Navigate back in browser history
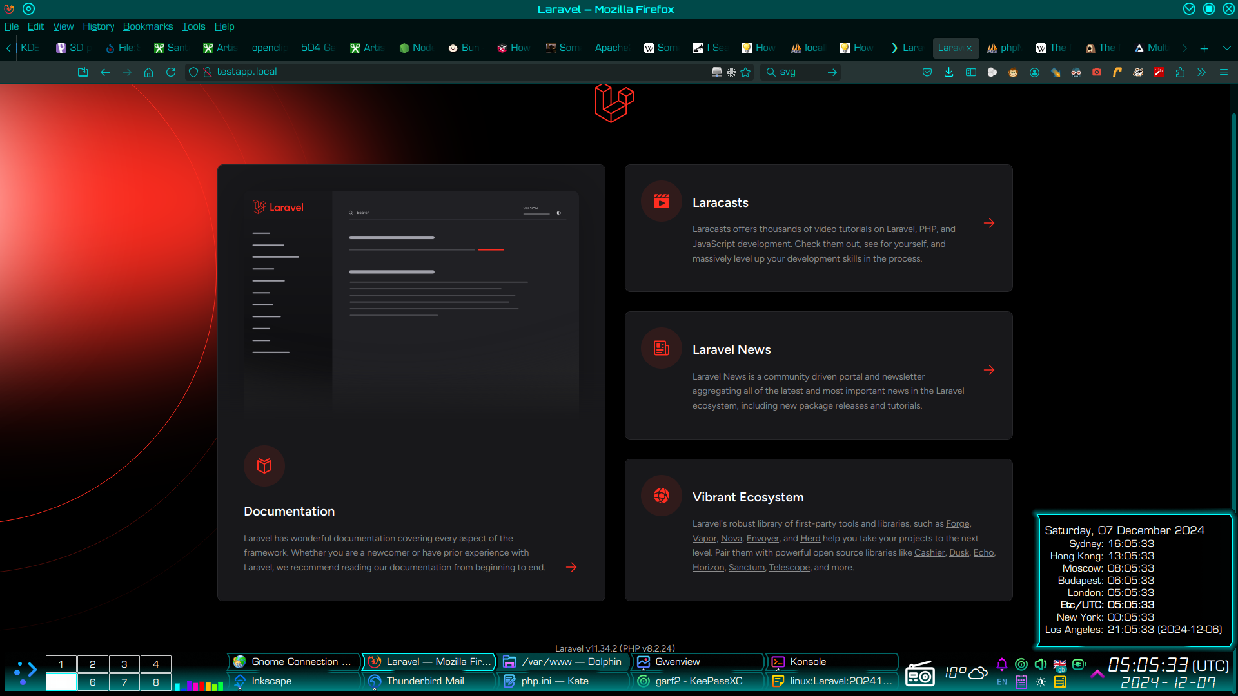Screen dimensions: 1238x696 105,72
